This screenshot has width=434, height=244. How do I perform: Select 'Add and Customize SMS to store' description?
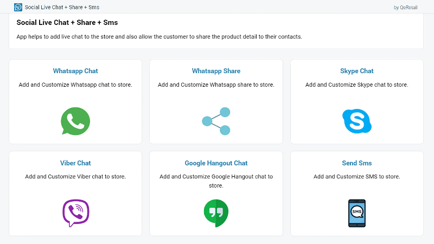click(x=357, y=177)
